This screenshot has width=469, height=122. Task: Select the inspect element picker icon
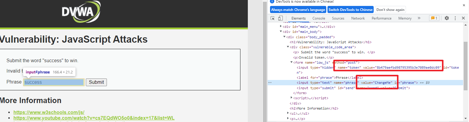(273, 18)
